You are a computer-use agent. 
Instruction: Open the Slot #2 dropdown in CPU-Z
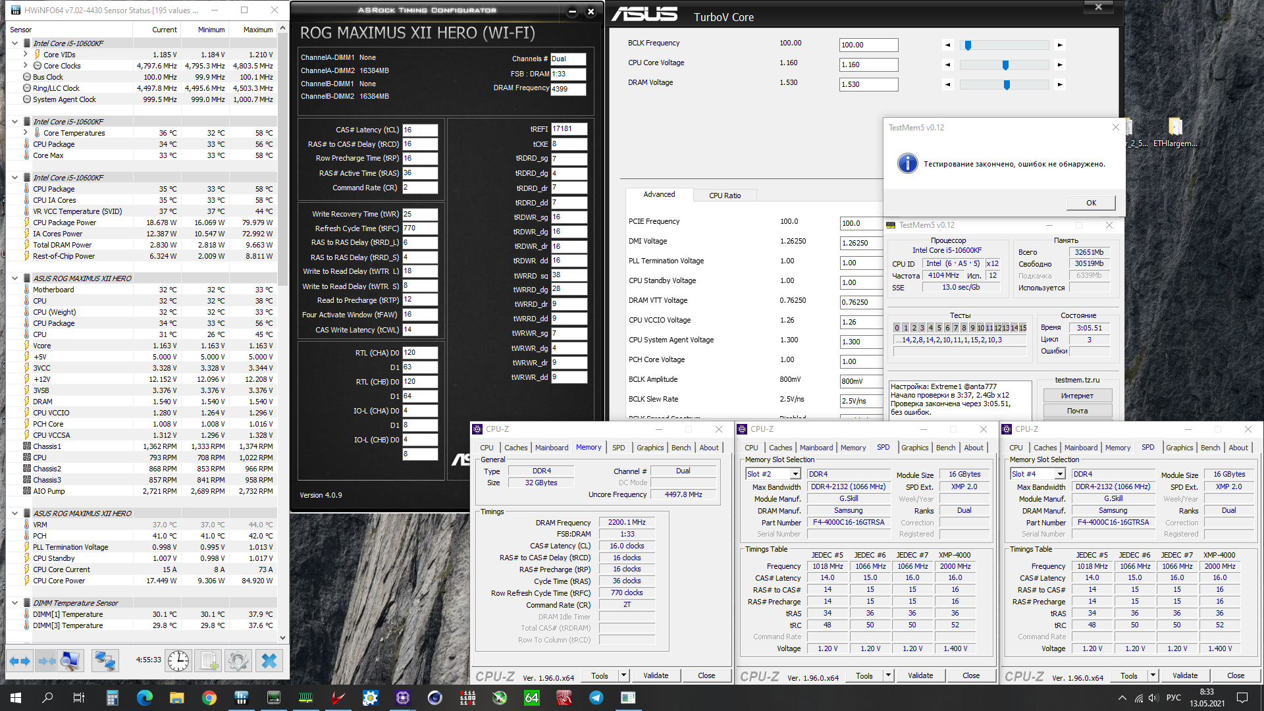click(795, 474)
